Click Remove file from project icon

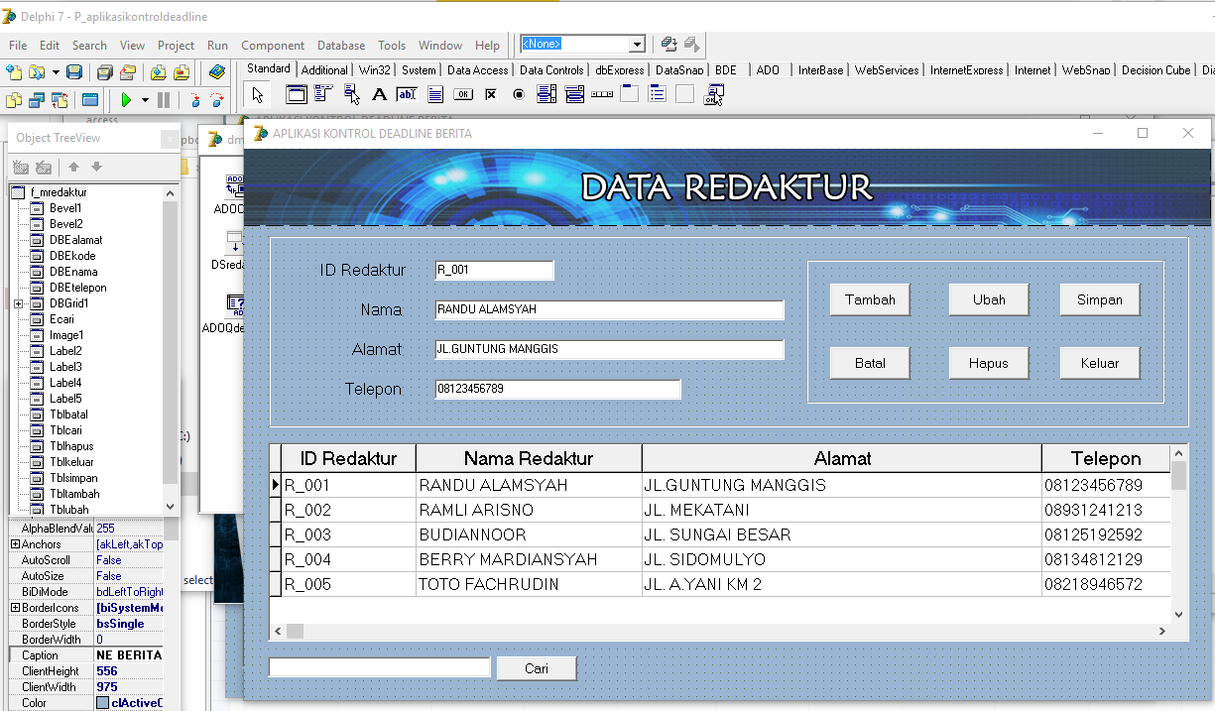click(181, 72)
